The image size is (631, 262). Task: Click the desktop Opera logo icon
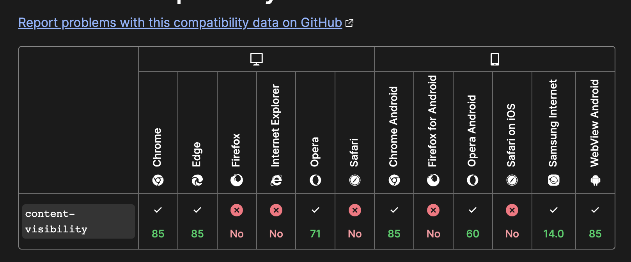pyautogui.click(x=315, y=180)
